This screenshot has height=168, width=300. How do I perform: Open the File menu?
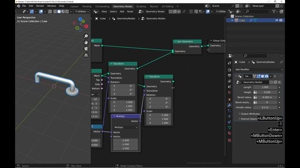point(24,6)
